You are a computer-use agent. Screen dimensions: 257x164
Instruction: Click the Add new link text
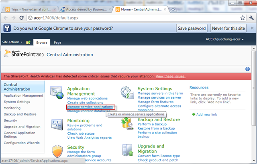coord(206,114)
